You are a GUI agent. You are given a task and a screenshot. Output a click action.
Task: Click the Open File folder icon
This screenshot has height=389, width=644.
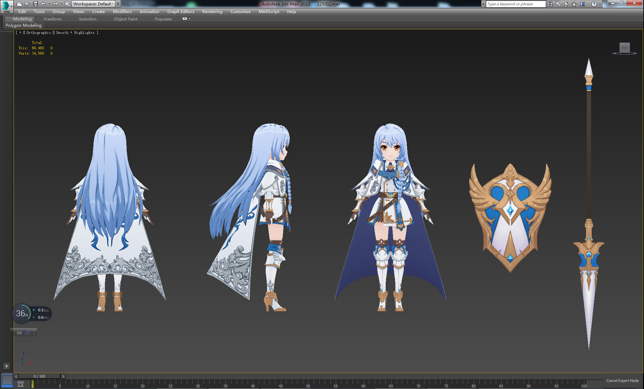[27, 4]
